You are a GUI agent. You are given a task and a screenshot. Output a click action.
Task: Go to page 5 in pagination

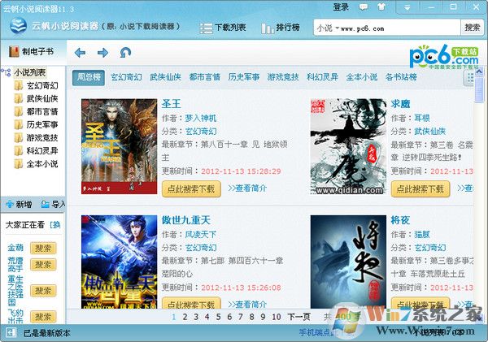tap(218, 317)
